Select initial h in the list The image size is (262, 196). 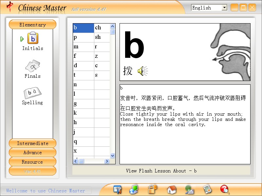(x=84, y=123)
